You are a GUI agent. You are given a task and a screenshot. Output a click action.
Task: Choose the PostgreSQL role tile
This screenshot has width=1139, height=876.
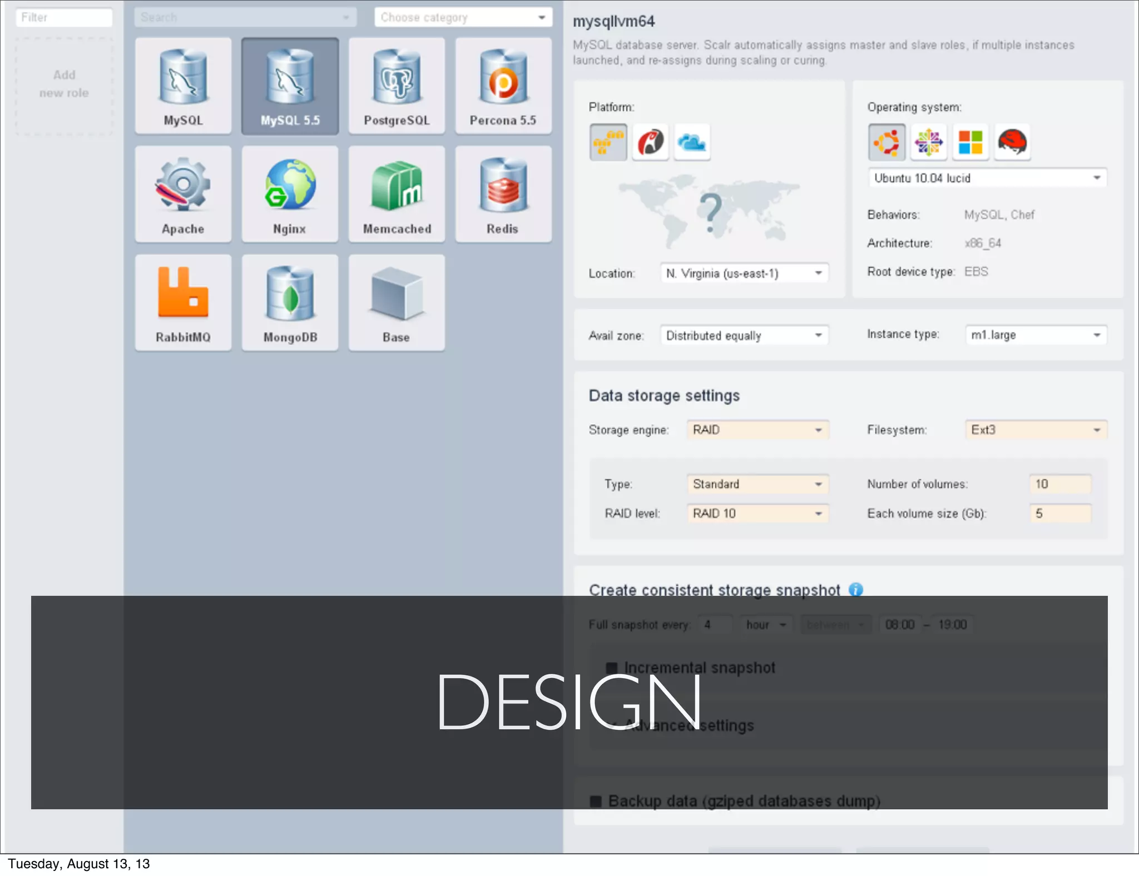click(397, 86)
